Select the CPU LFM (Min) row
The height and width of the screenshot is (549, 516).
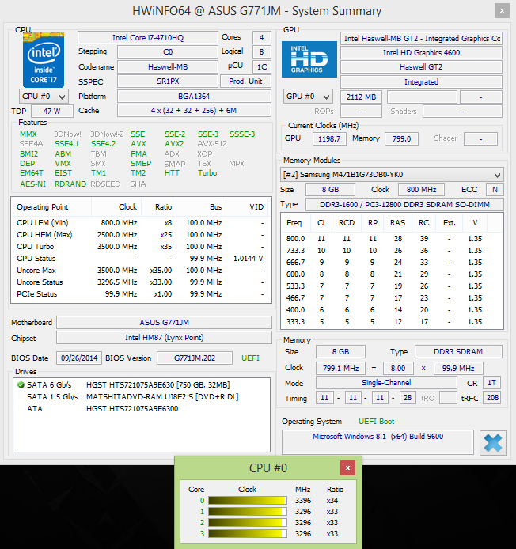pos(141,222)
